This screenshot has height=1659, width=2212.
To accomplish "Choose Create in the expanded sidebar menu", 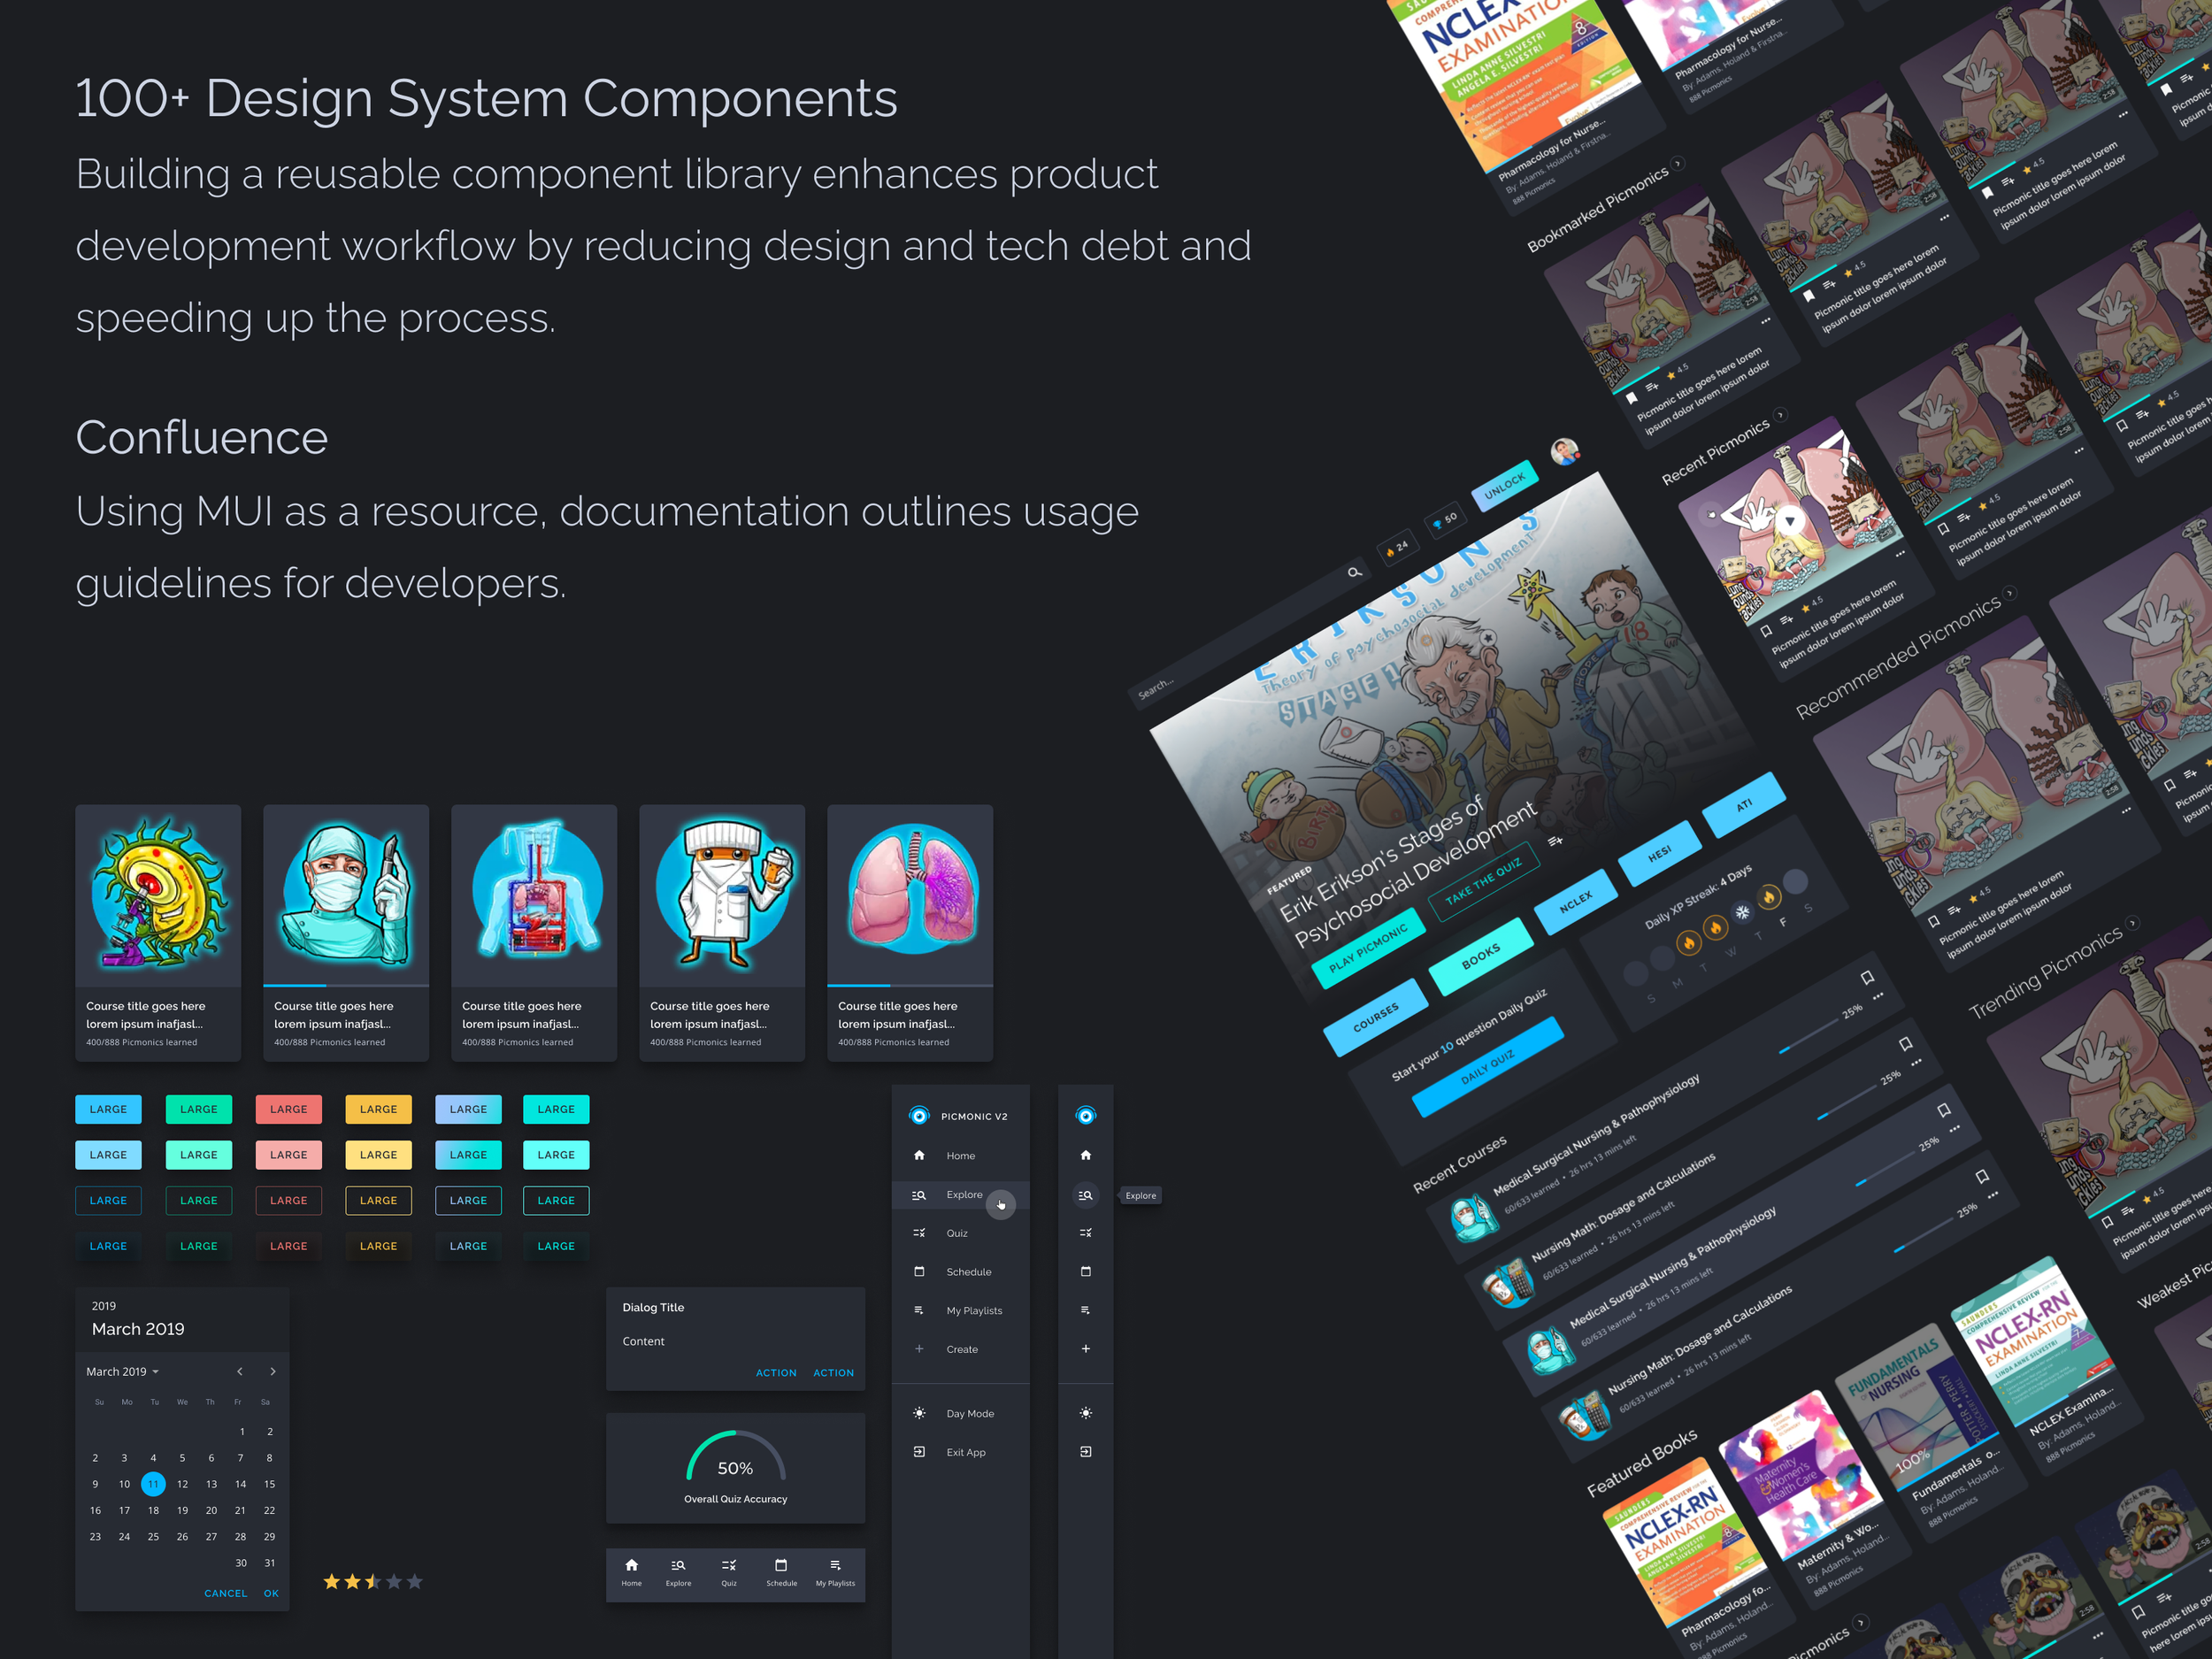I will tap(960, 1349).
